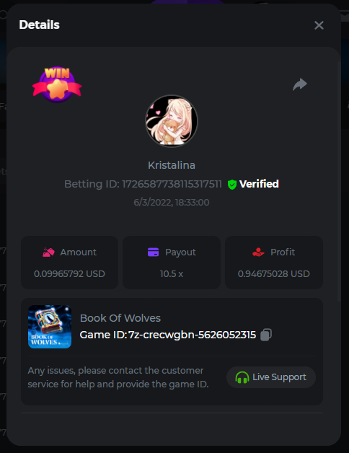Open Kristalina's profile avatar
This screenshot has width=349, height=453.
point(172,121)
